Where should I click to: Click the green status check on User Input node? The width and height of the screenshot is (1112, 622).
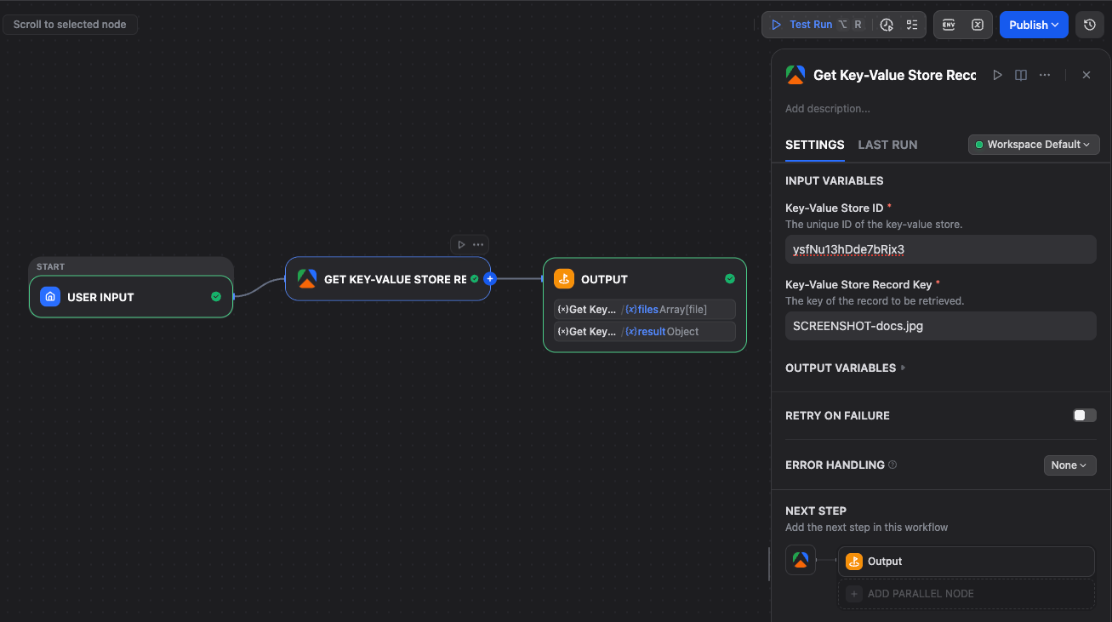(x=216, y=297)
